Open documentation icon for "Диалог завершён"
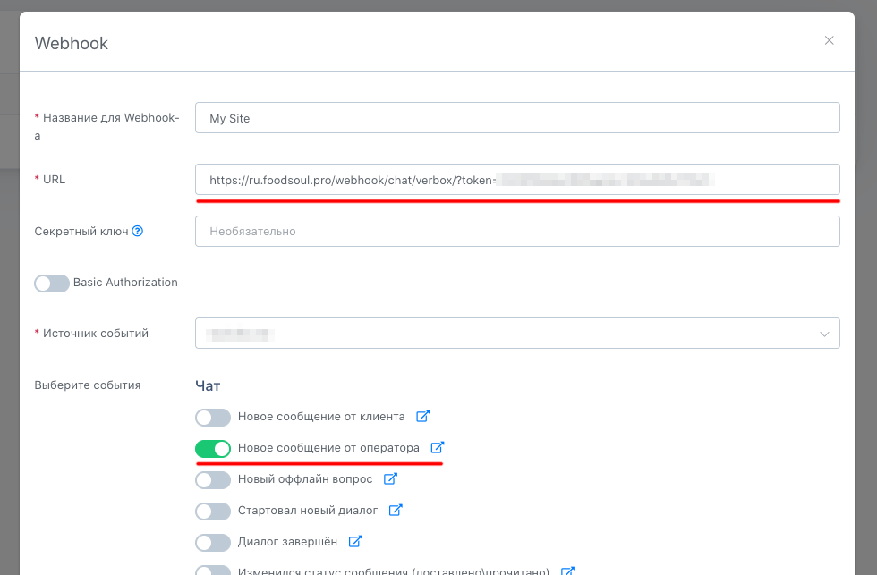This screenshot has width=877, height=575. click(355, 541)
